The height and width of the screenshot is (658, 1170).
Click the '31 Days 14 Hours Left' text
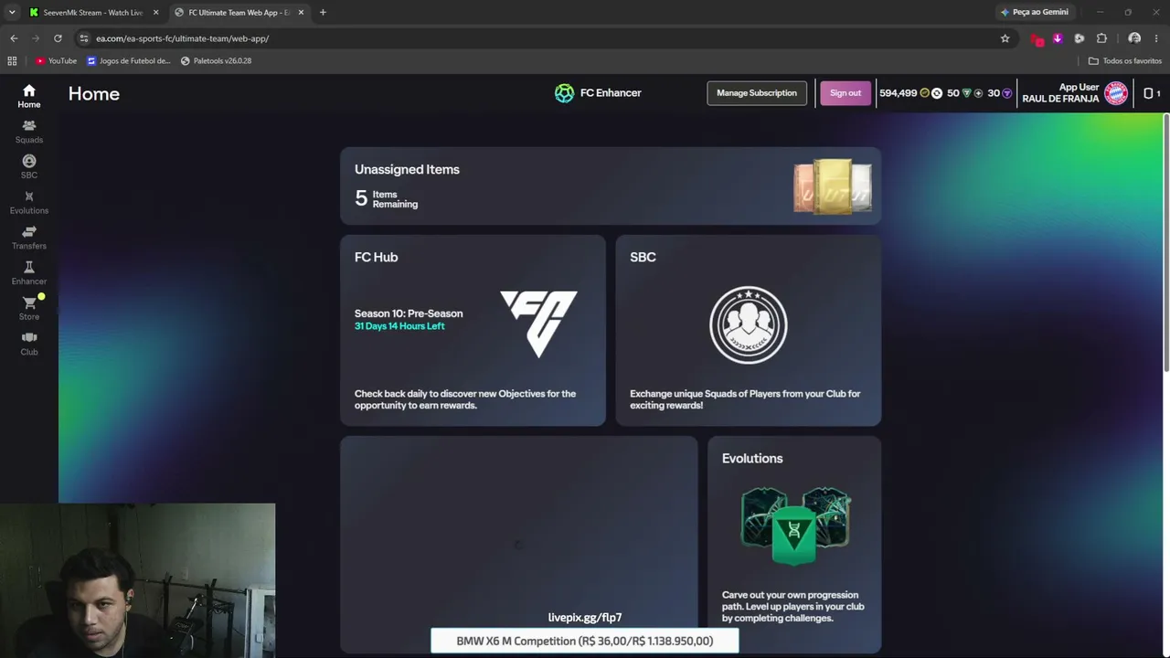pyautogui.click(x=399, y=326)
